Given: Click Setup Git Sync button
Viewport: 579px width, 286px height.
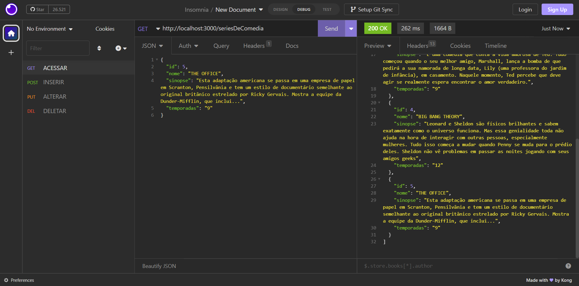Looking at the screenshot, I should pos(371,9).
